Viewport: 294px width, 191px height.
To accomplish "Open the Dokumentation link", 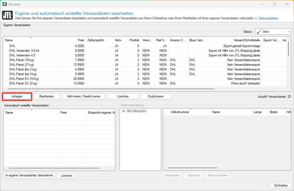I will click(x=268, y=18).
